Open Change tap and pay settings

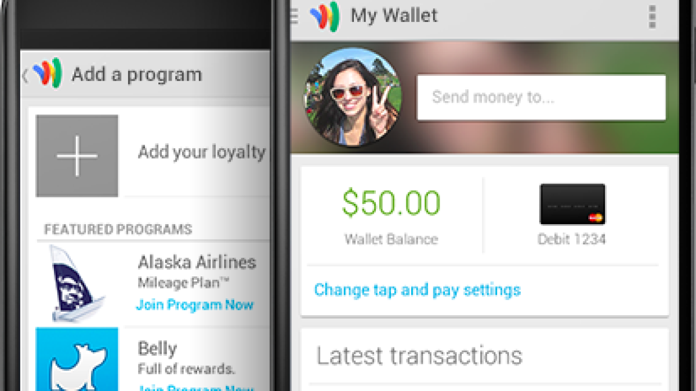[417, 290]
